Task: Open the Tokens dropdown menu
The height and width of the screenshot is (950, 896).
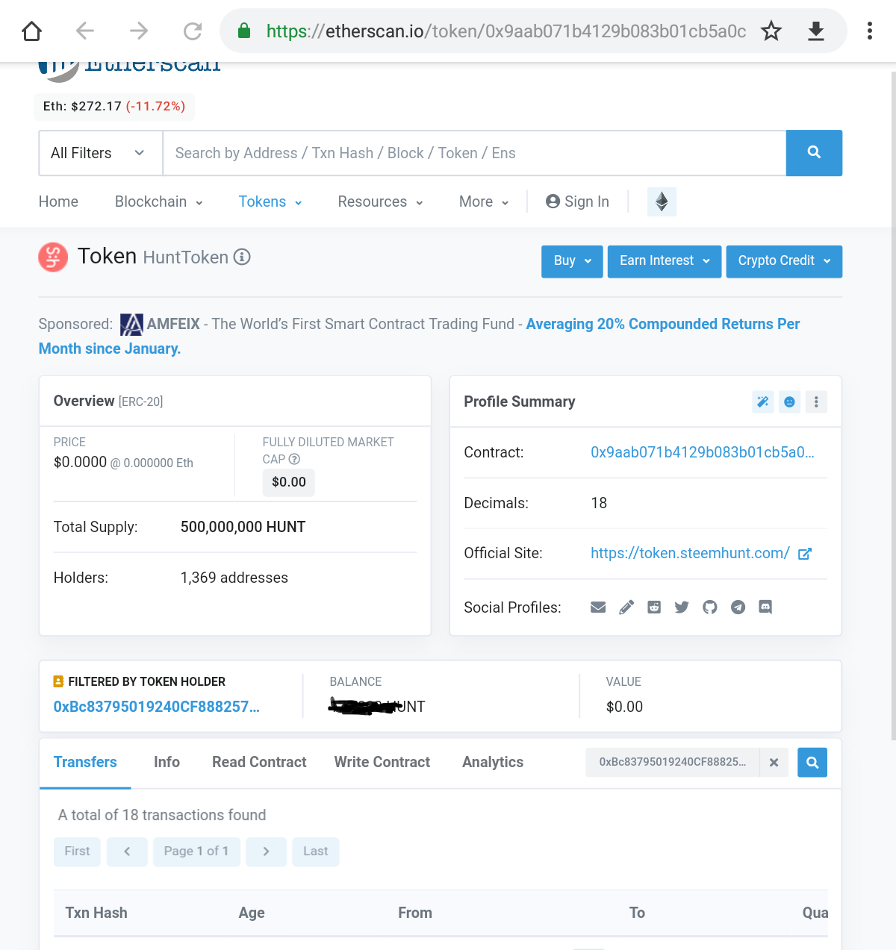Action: coord(270,201)
